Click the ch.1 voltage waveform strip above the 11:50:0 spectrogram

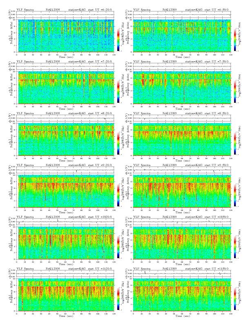point(182,274)
